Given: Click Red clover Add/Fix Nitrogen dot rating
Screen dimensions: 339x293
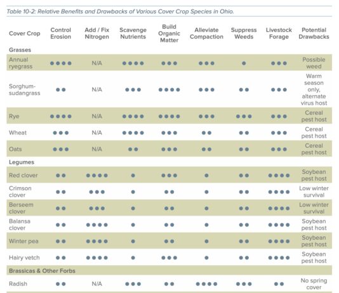Looking at the screenshot, I should tap(97, 176).
